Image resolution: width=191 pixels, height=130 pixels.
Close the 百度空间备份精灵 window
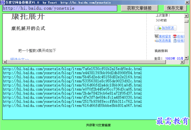coord(187,2)
